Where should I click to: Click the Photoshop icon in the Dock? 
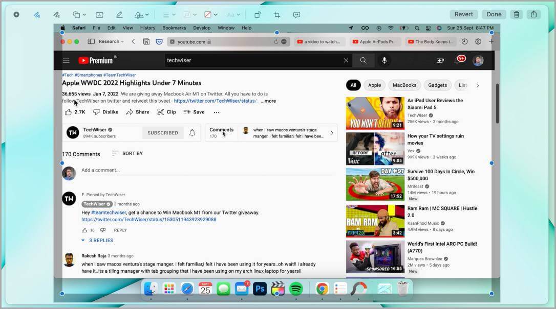(x=260, y=289)
